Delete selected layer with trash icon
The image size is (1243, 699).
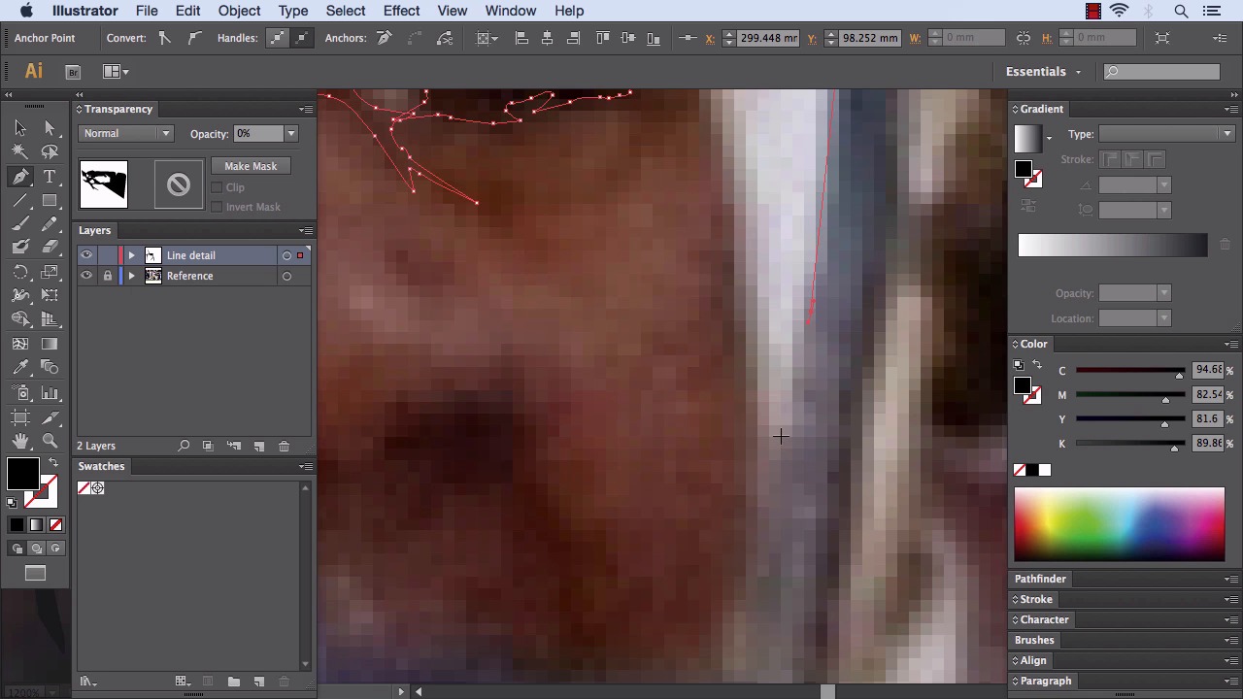tap(284, 447)
